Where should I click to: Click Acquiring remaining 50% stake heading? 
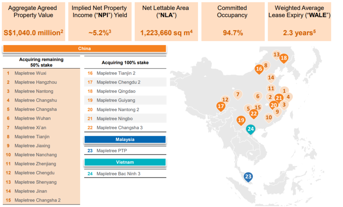pyautogui.click(x=41, y=62)
